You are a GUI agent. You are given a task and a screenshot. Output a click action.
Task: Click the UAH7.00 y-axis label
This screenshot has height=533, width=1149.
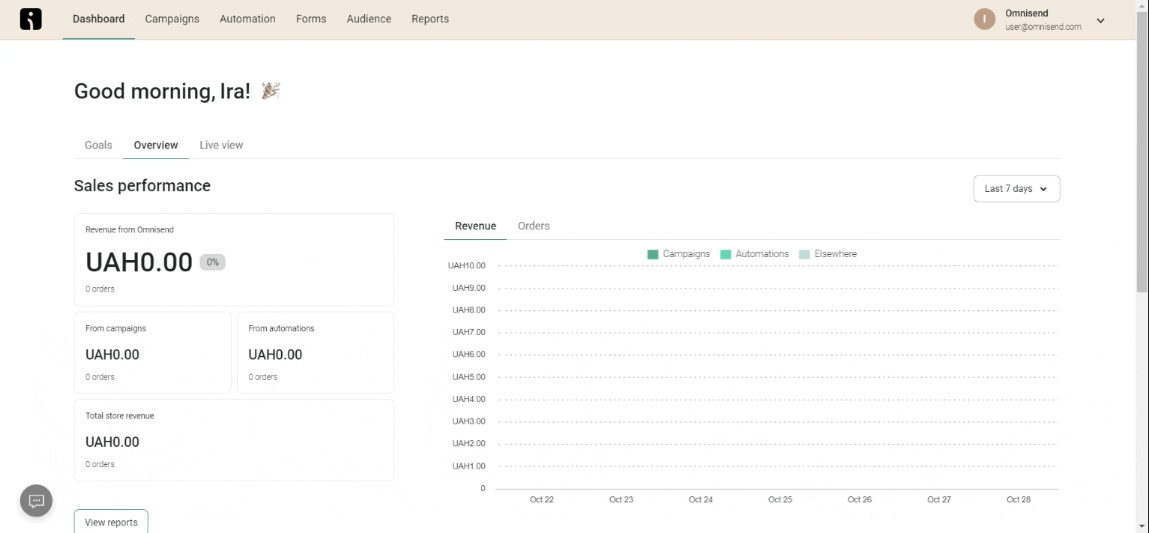pos(468,332)
